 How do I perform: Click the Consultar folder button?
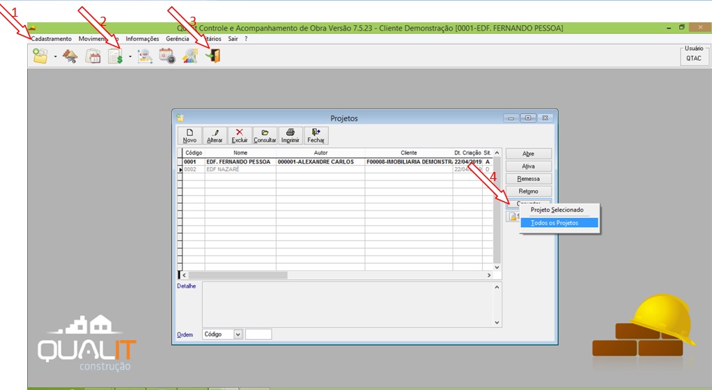click(265, 136)
